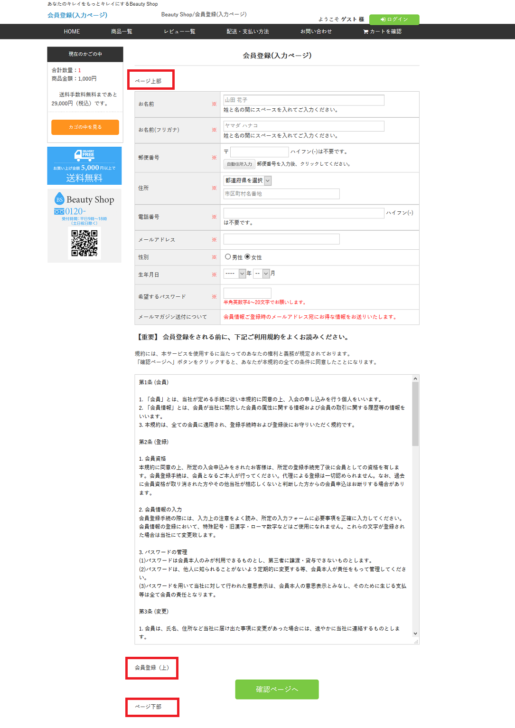Click the 第1条 (会員) heading text
This screenshot has height=728, width=515.
[x=154, y=382]
